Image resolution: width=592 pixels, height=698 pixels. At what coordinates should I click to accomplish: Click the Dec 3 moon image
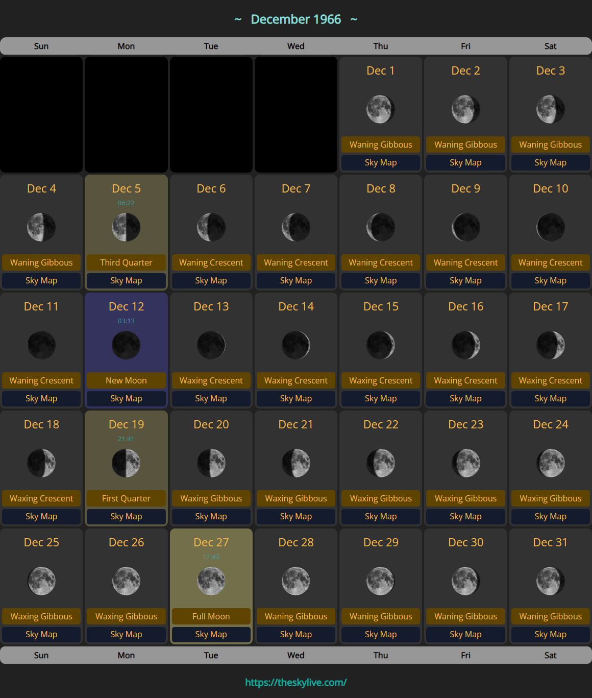[551, 109]
